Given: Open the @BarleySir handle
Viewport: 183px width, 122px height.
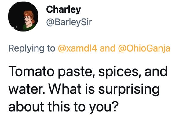Looking at the screenshot, I should [x=69, y=22].
